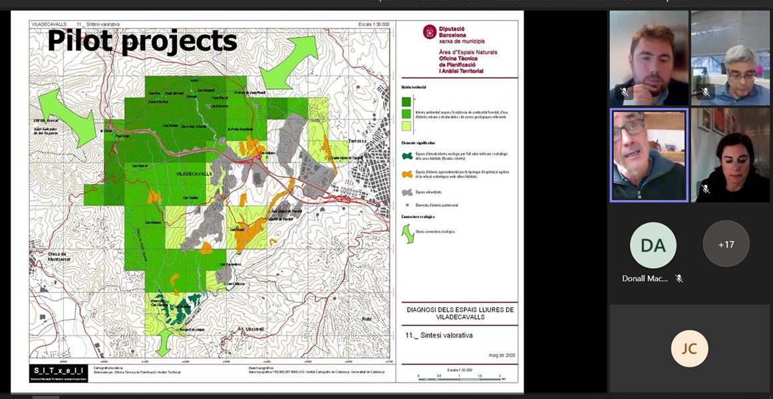The width and height of the screenshot is (773, 399).
Task: Click the orange agricultural-spaces legend symbol
Action: 407,174
